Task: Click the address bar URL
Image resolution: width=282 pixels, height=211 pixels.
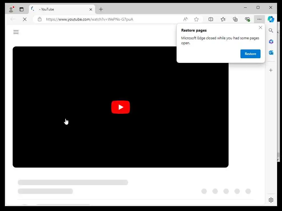Action: 90,20
